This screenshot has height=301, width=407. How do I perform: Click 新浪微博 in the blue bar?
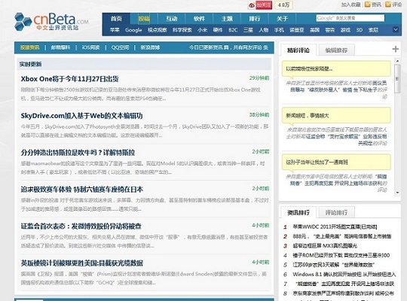150,47
